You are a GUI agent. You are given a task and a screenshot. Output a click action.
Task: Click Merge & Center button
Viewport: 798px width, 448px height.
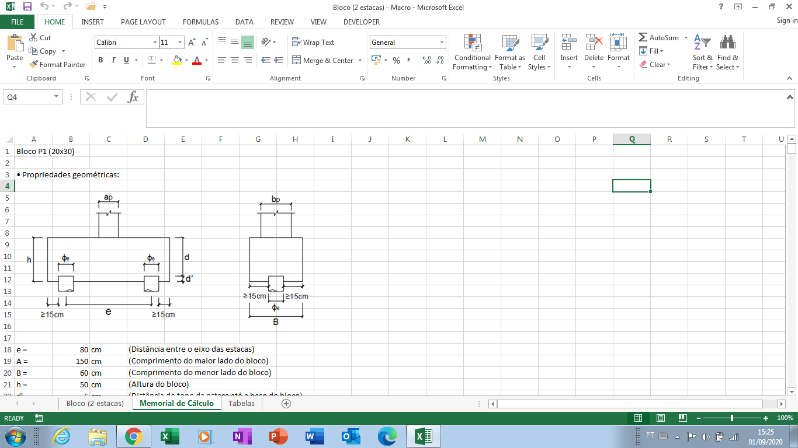pos(322,60)
